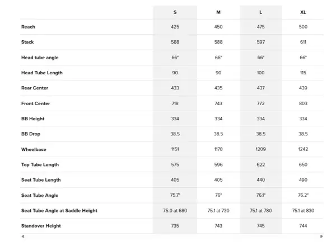Select the S size column header
The image size is (336, 246).
pyautogui.click(x=175, y=12)
